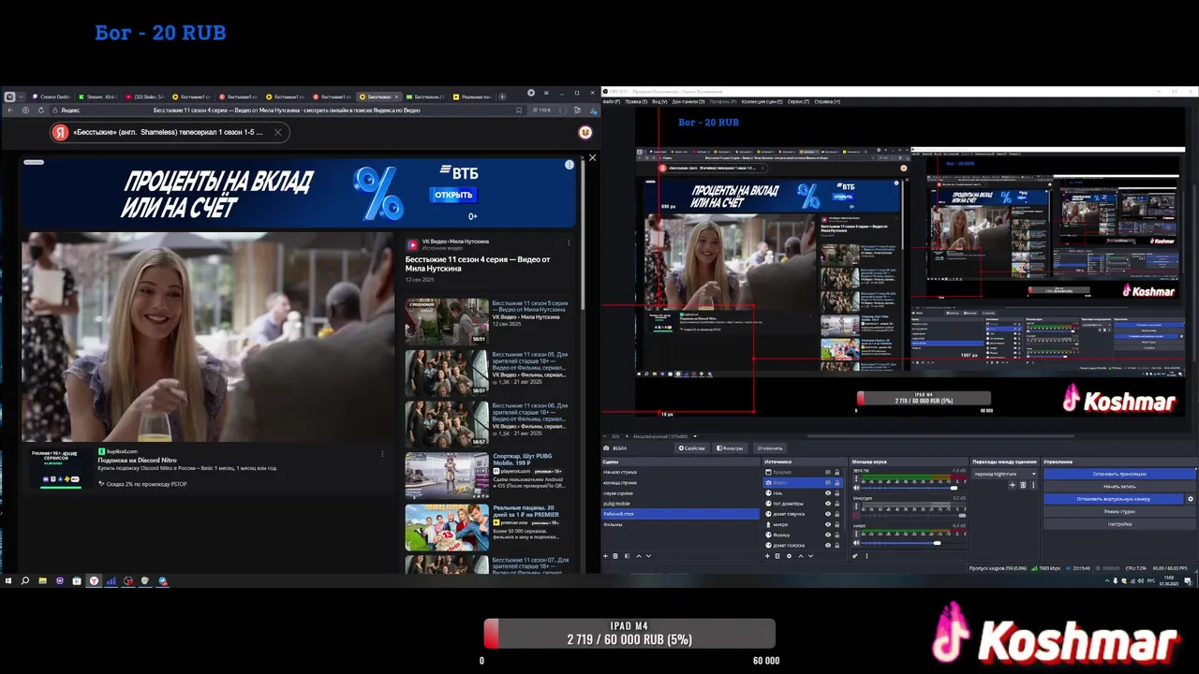
Task: Open the scene transition type dropdown
Action: point(1005,474)
